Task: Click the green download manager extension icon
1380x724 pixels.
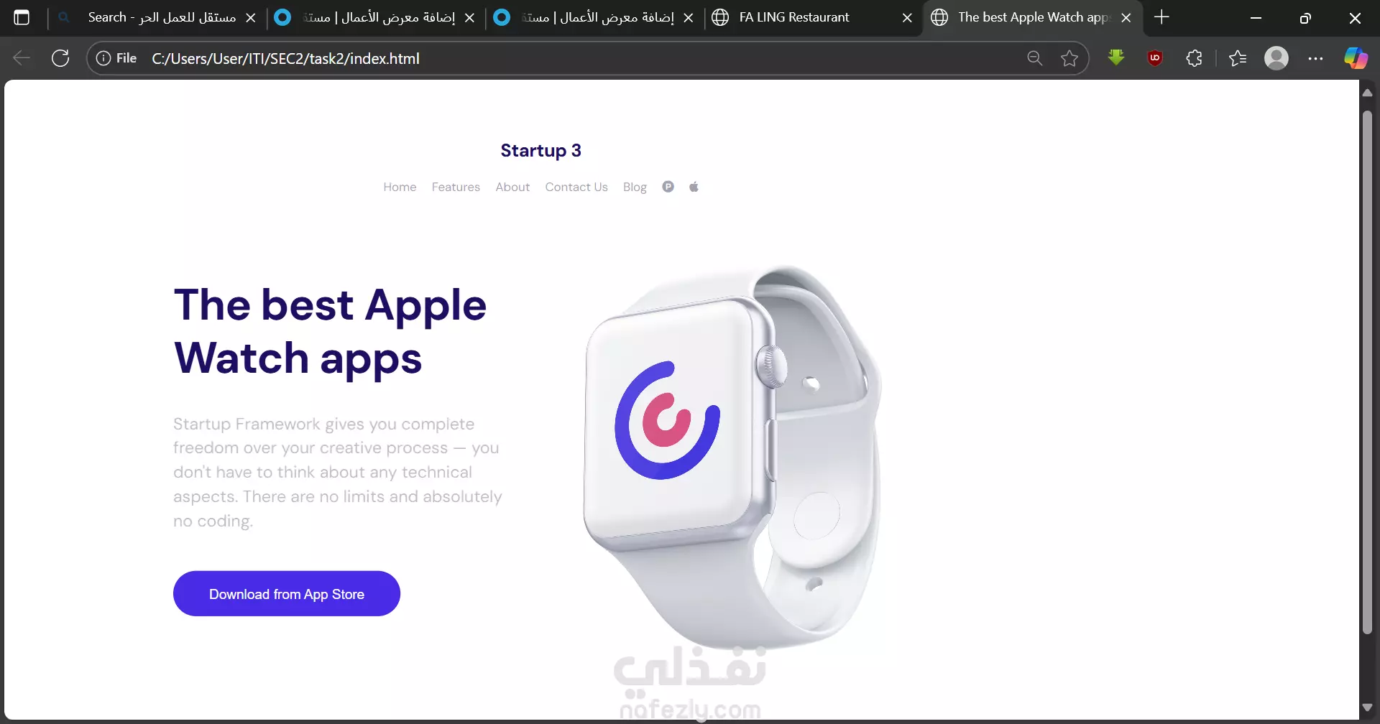Action: 1116,57
